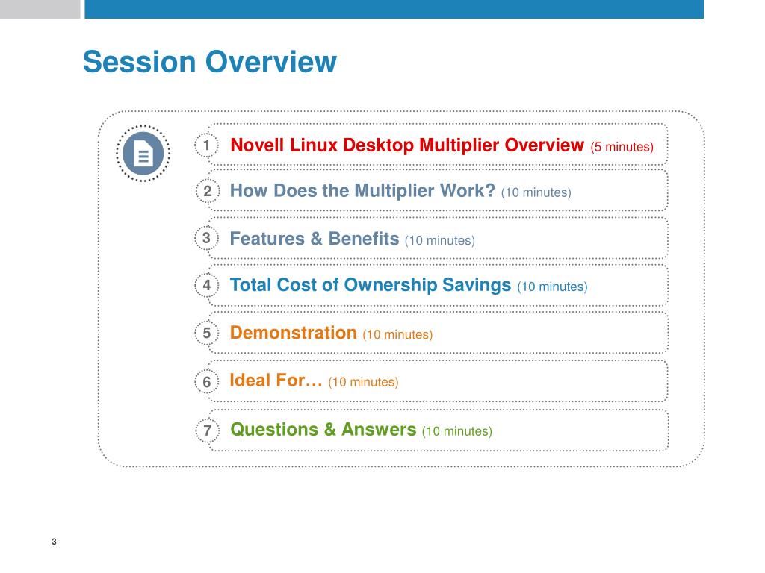Click the (5 minutes) duration label

pos(622,147)
